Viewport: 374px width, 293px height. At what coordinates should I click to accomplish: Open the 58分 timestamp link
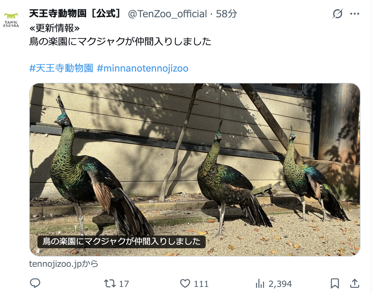click(227, 14)
